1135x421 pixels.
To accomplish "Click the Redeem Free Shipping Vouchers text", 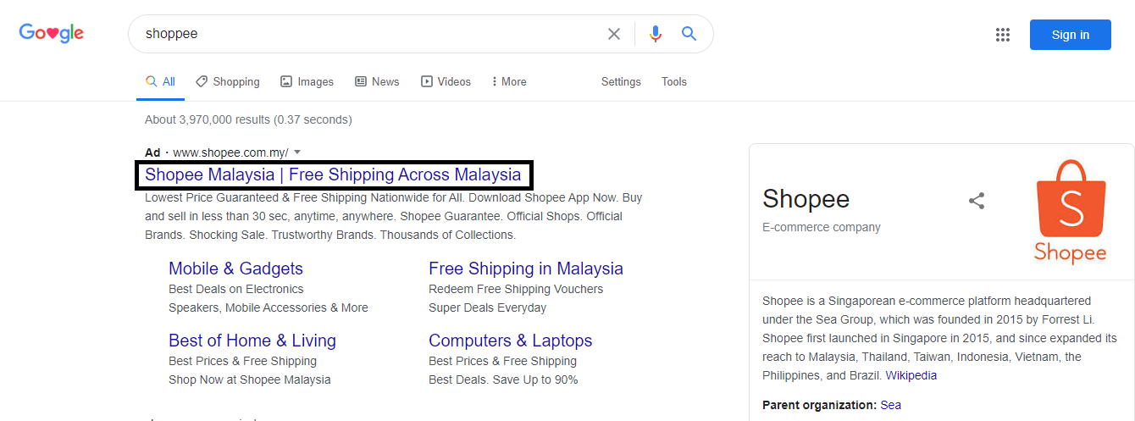I will [516, 289].
